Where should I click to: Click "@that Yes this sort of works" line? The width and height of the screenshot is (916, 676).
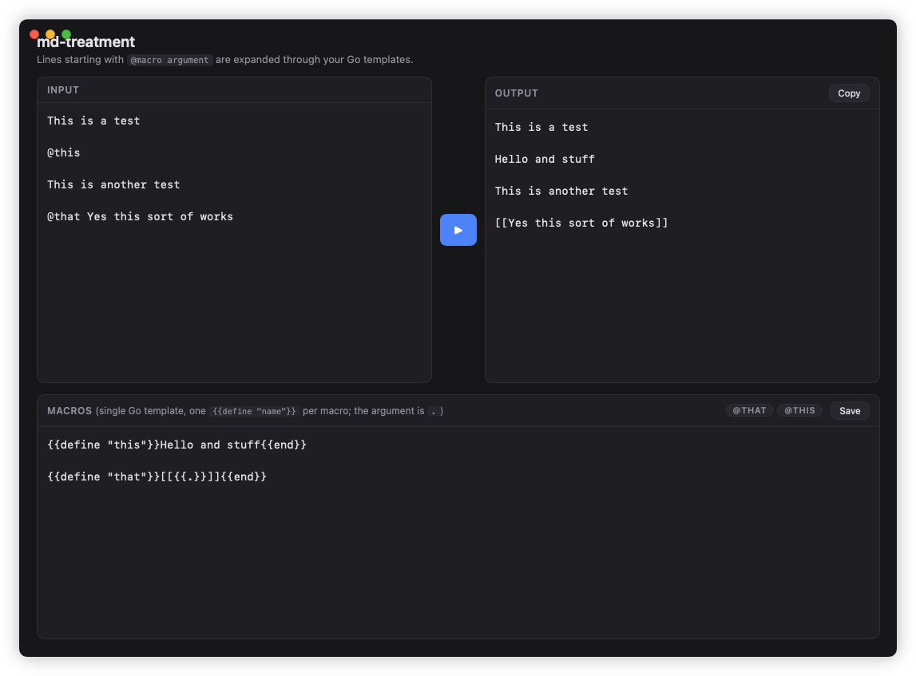tap(141, 216)
